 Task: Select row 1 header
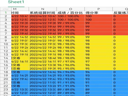coord(6,13)
